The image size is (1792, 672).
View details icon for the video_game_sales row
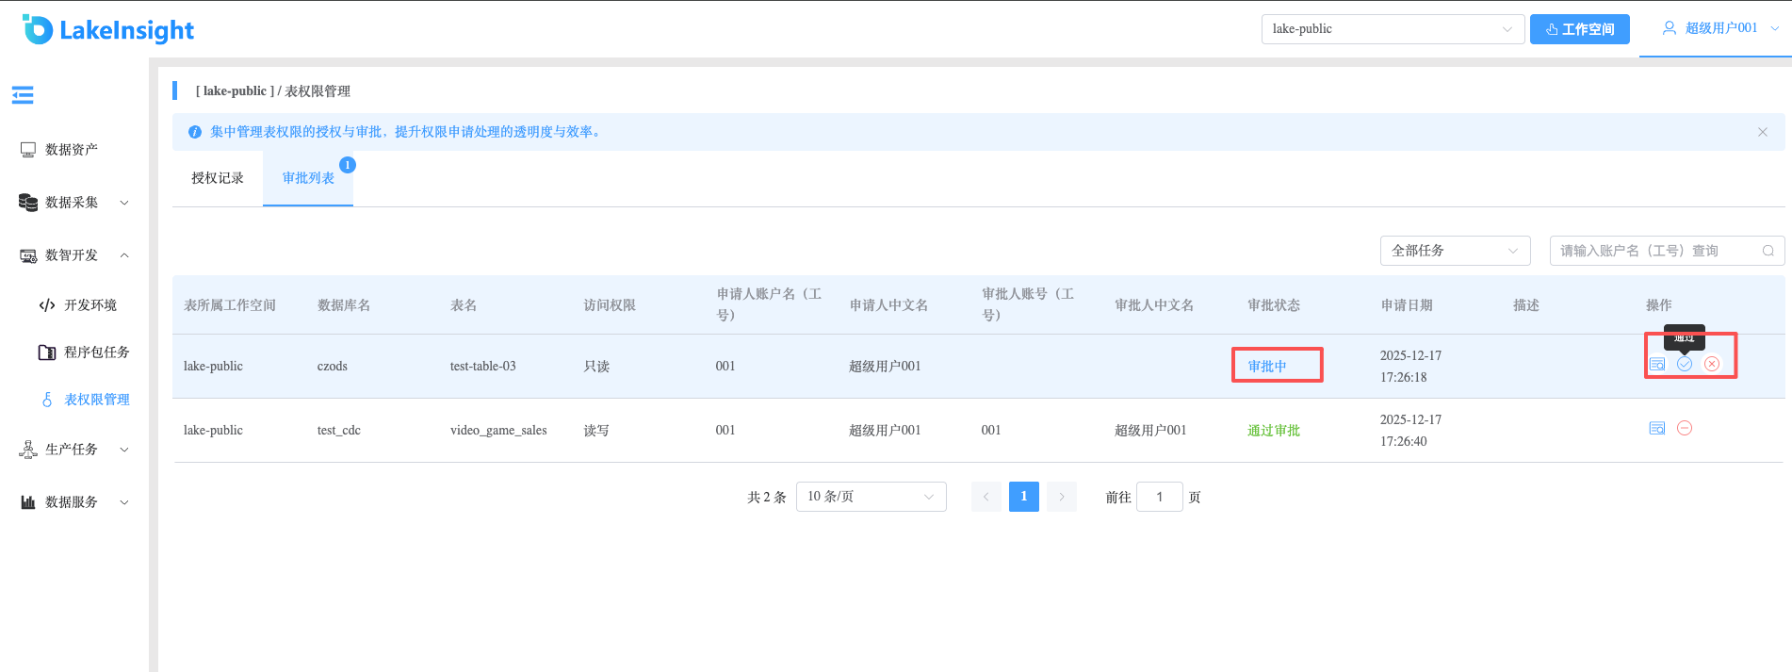click(x=1657, y=428)
